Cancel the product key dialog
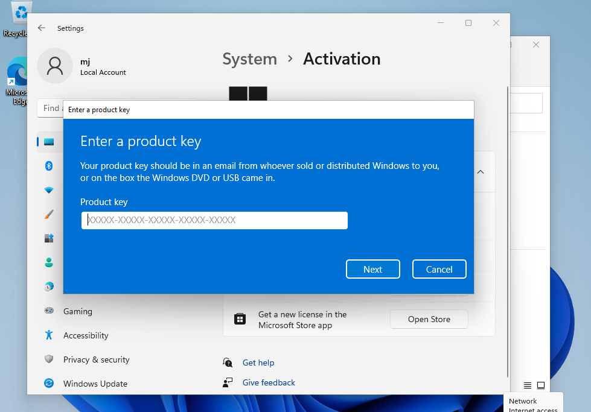Screen dimensions: 591x412 coord(439,269)
